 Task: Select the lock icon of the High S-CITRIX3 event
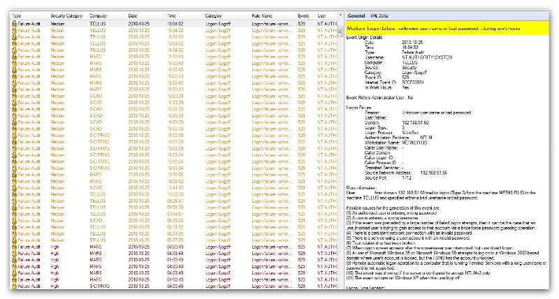[x=14, y=286]
